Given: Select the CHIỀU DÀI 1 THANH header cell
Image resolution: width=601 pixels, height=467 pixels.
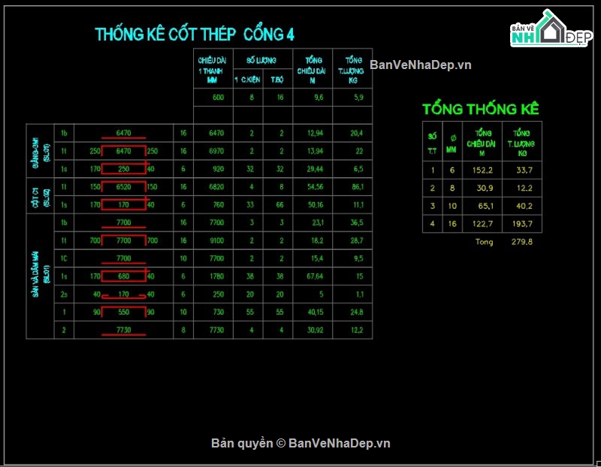Looking at the screenshot, I should 213,70.
